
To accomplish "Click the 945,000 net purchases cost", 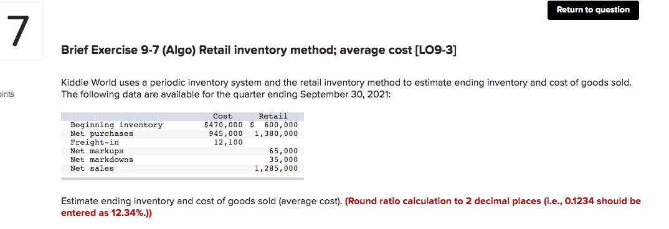I will pos(225,133).
